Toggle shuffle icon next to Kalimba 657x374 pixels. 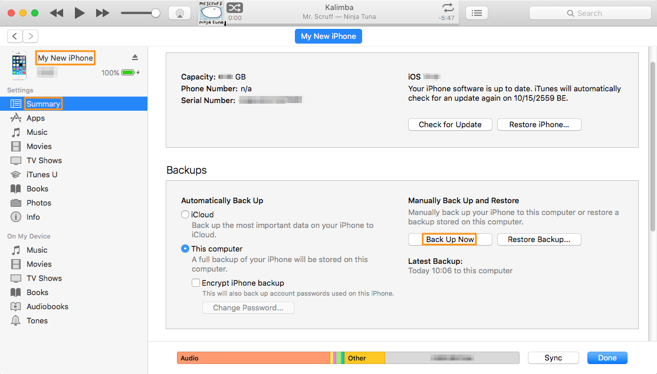[x=235, y=8]
